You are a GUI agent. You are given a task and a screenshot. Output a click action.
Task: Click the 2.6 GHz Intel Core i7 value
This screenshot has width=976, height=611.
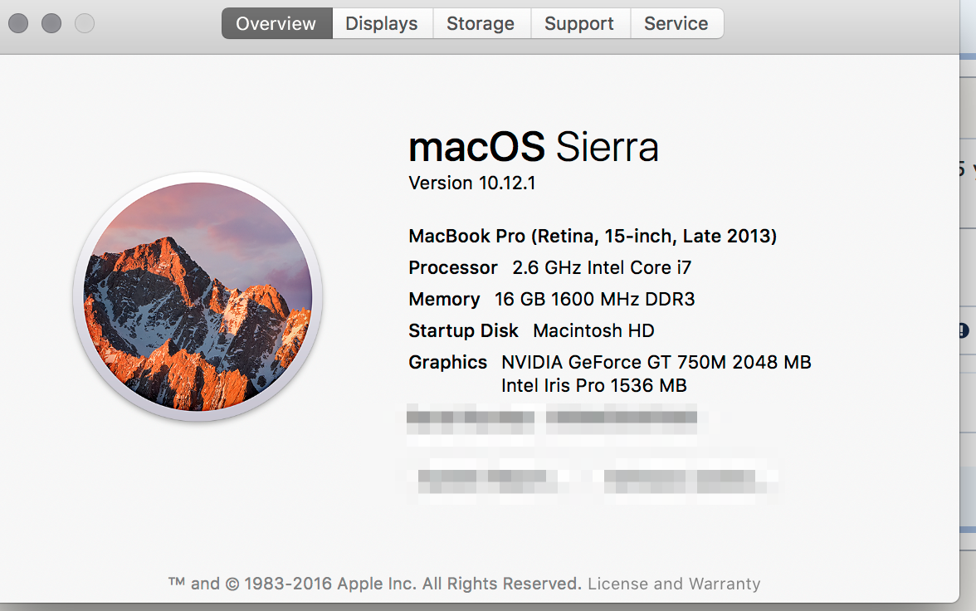tap(602, 268)
